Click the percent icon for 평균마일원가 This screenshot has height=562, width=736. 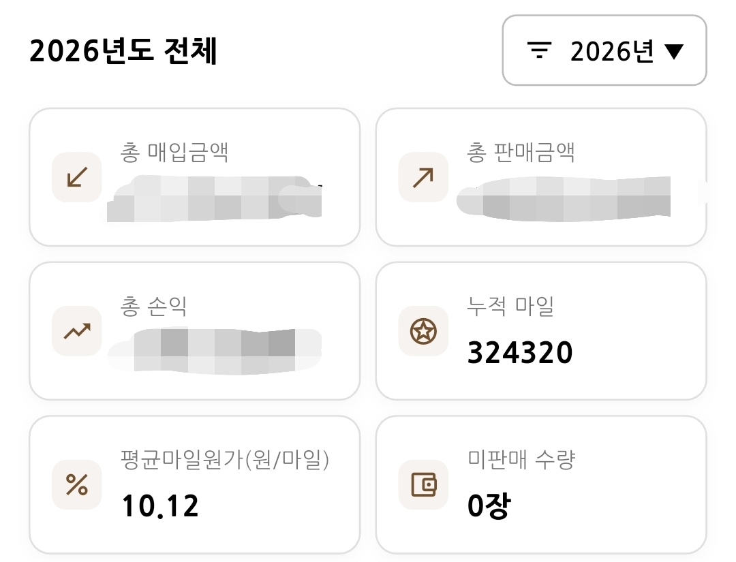coord(77,485)
